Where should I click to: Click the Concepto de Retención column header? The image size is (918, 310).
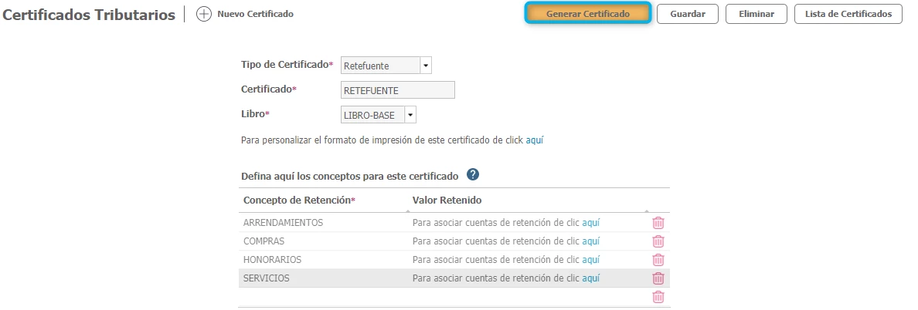point(297,200)
